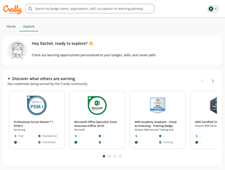Open the R profile avatar
This screenshot has width=225, height=170.
click(211, 9)
